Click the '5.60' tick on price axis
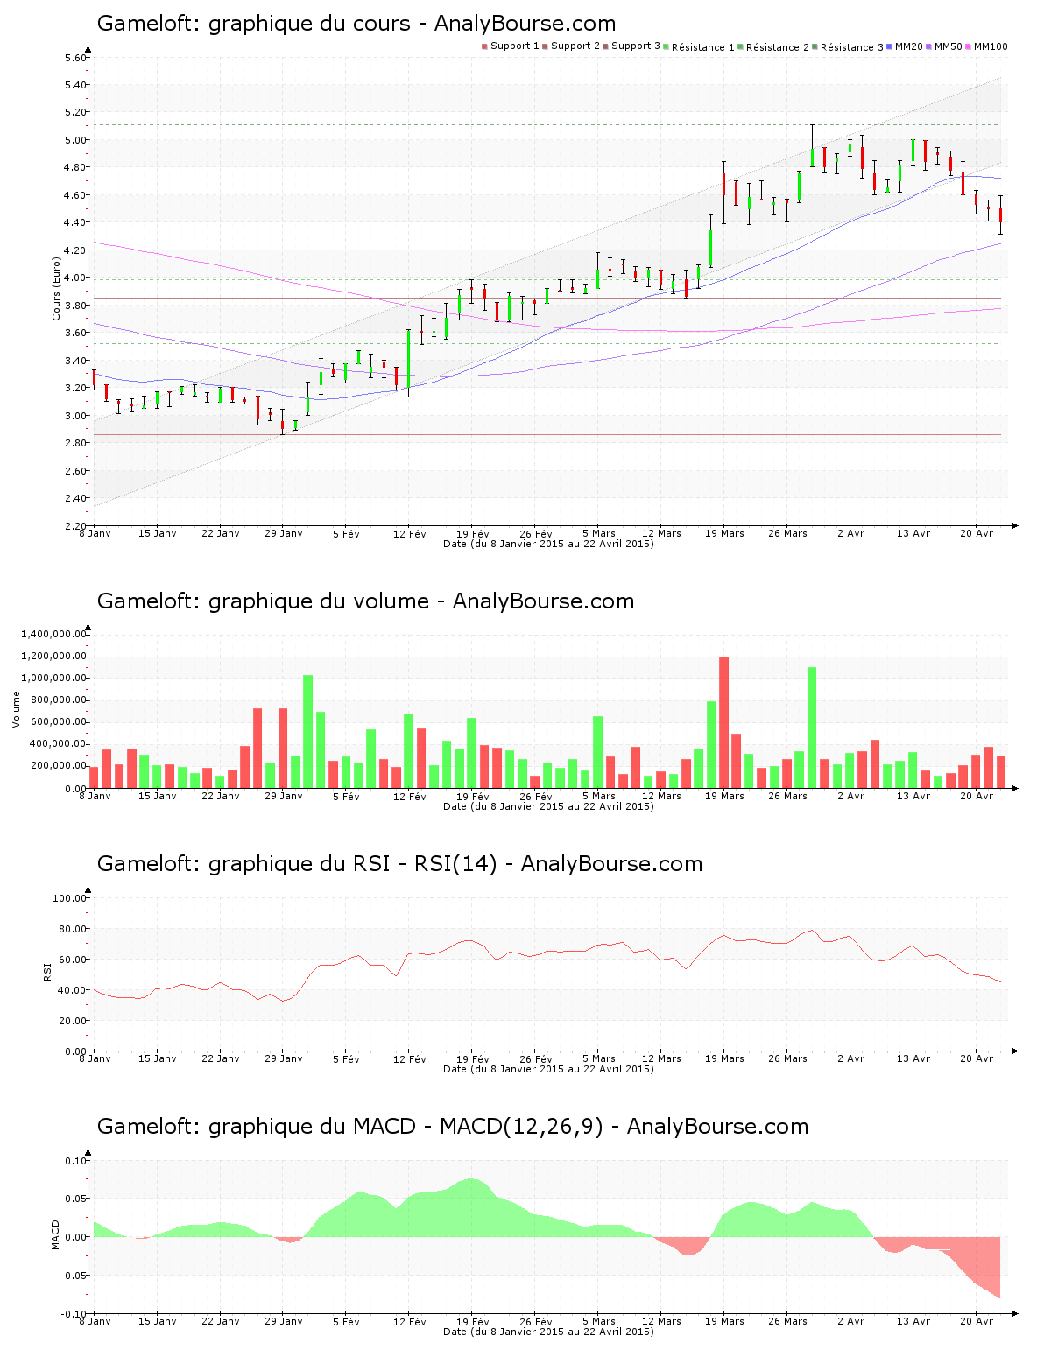Viewport: 1051px width, 1357px height. [75, 58]
